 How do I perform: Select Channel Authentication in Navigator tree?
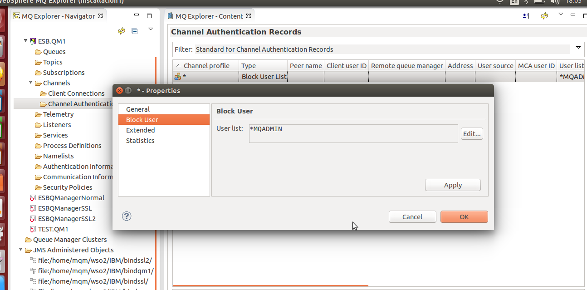pyautogui.click(x=80, y=104)
